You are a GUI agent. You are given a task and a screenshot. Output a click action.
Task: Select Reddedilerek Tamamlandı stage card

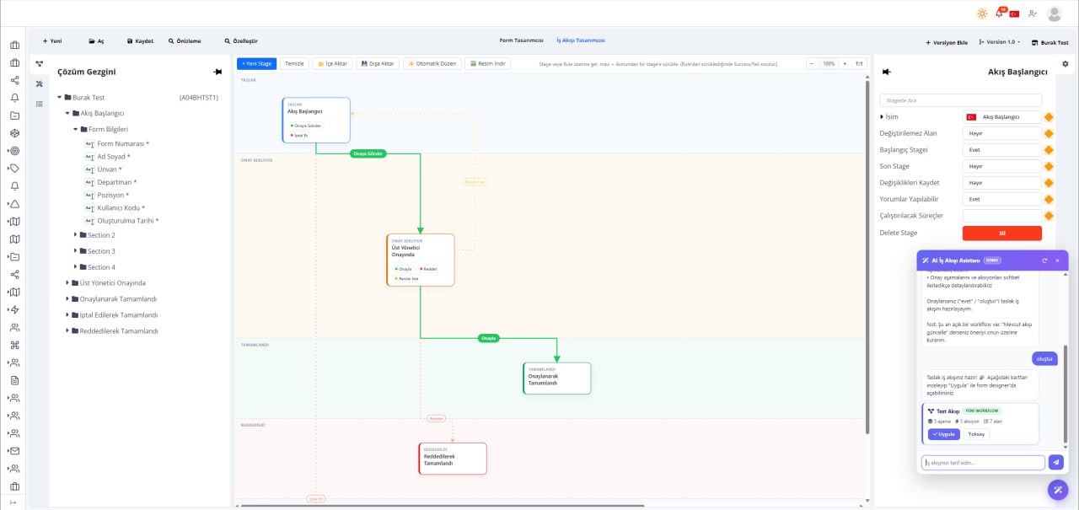[x=453, y=459]
